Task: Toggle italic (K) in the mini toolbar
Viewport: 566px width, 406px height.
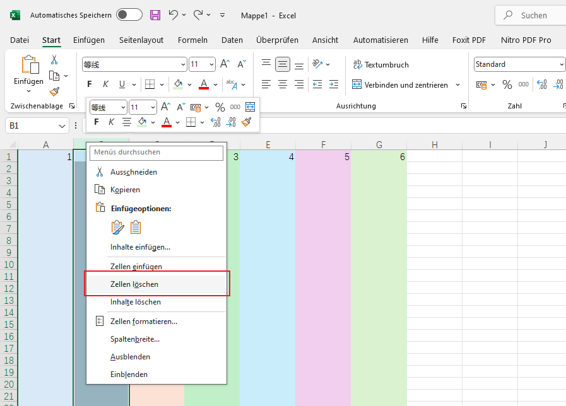Action: tap(111, 122)
